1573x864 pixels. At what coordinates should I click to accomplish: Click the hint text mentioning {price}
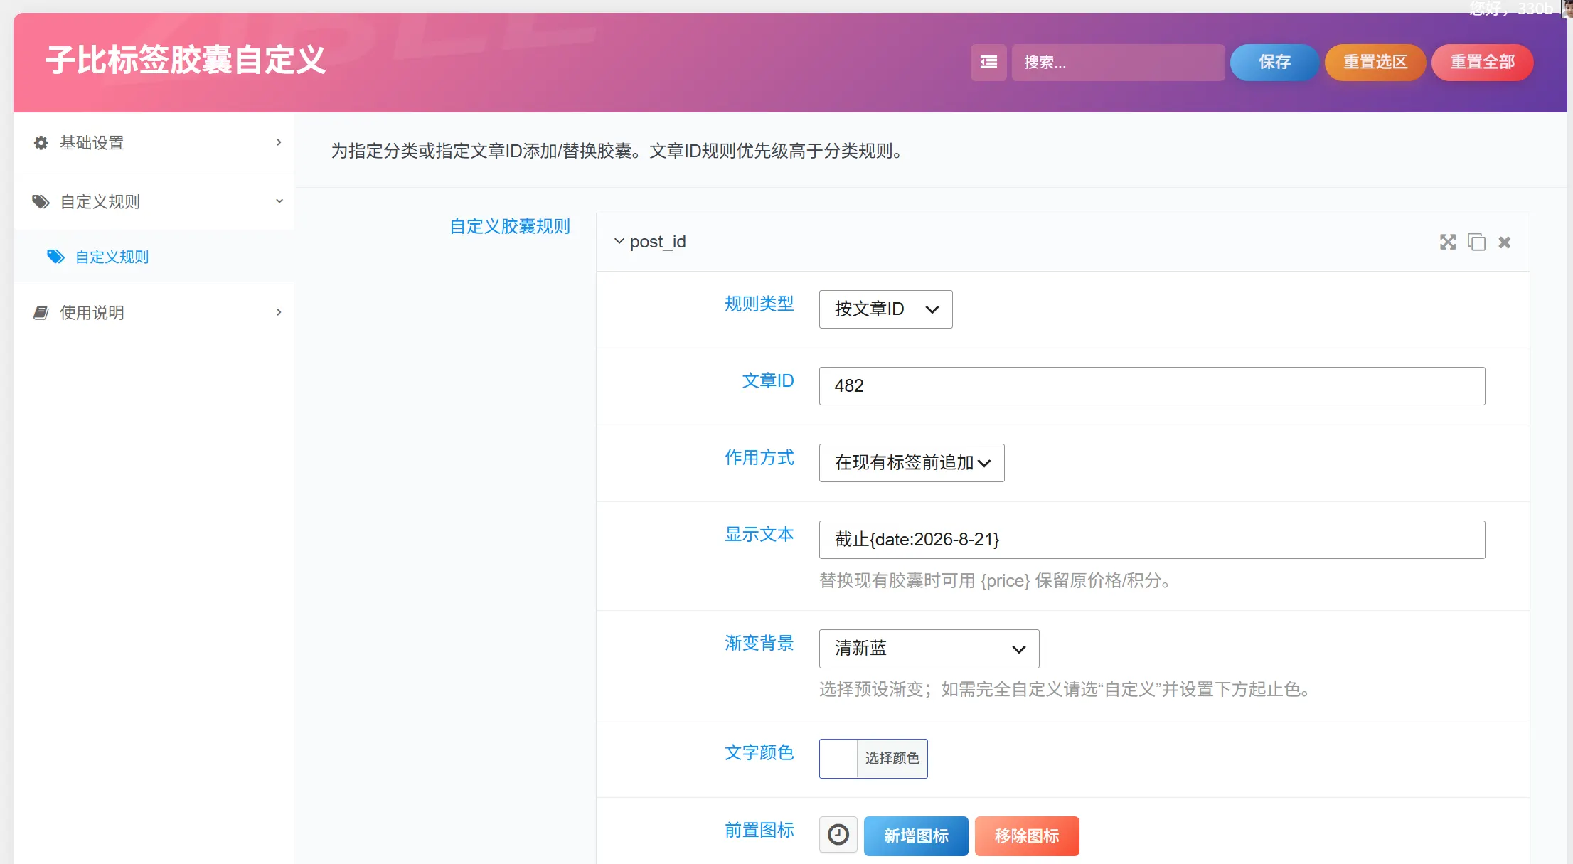pyautogui.click(x=996, y=581)
